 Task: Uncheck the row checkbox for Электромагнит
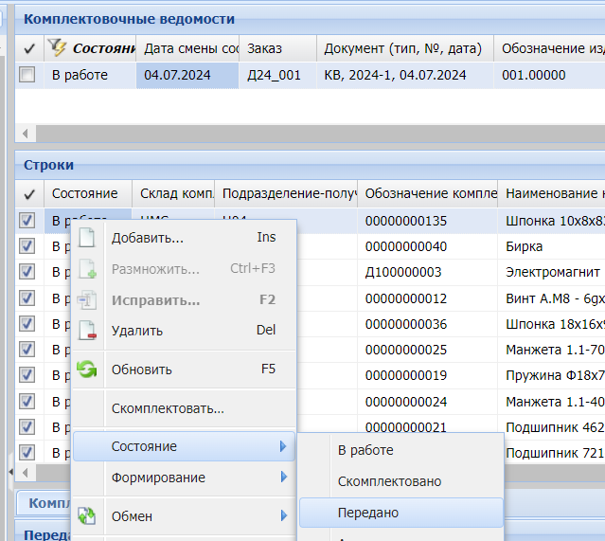[x=28, y=273]
